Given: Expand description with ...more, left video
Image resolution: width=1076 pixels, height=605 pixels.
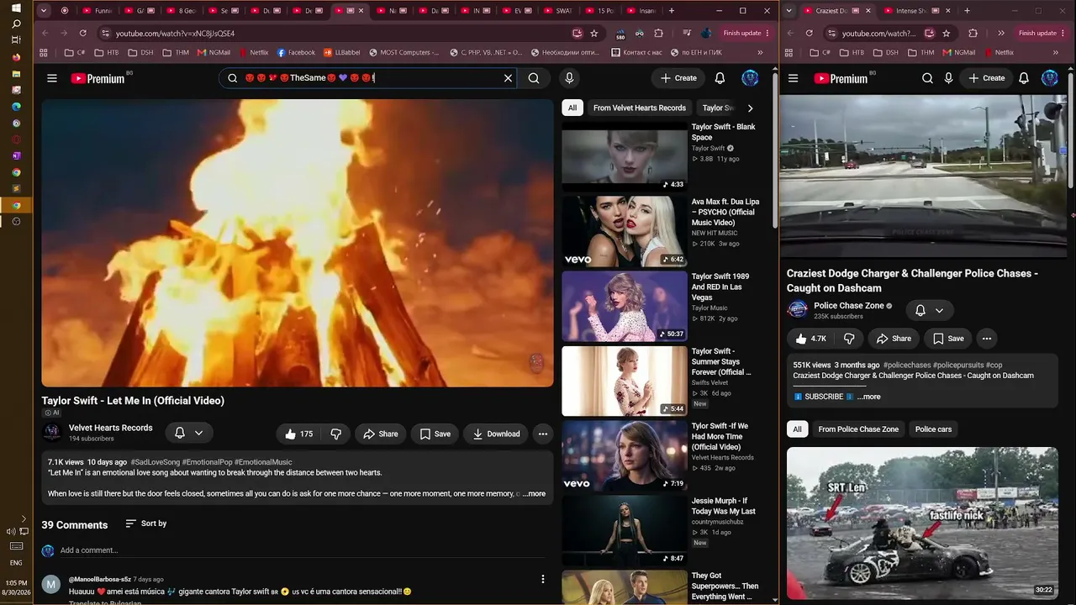Looking at the screenshot, I should pyautogui.click(x=534, y=493).
